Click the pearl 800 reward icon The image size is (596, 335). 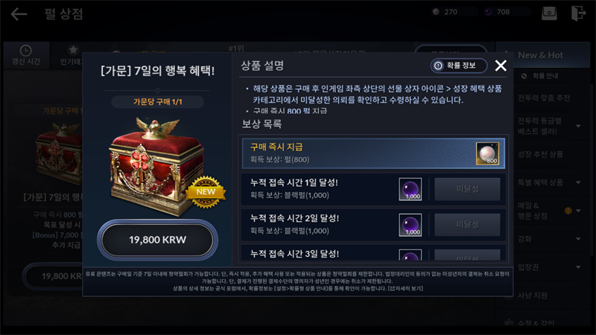coord(487,153)
